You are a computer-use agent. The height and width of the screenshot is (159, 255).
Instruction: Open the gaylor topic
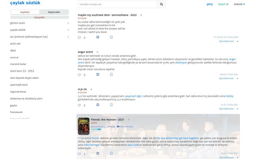(14, 105)
